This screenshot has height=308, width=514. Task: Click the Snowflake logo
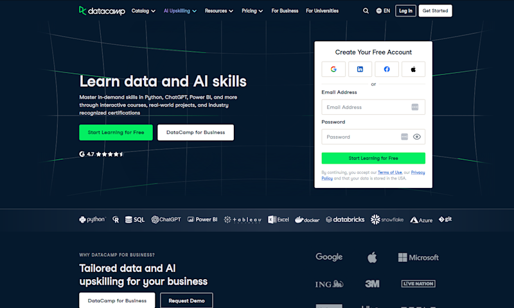[x=387, y=219]
